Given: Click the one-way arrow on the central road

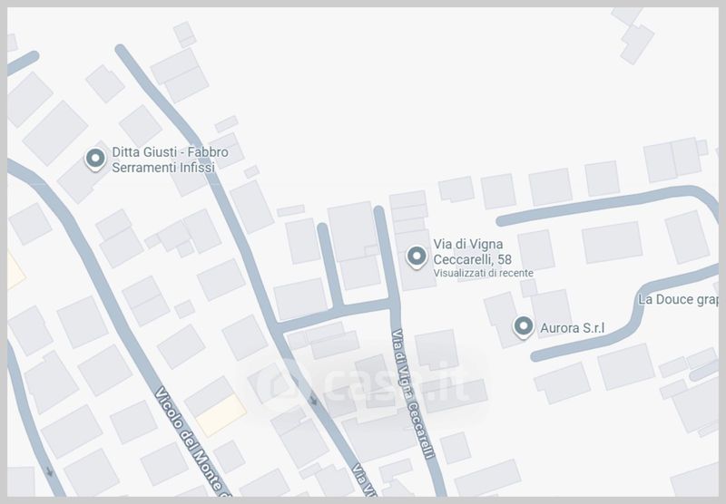Looking at the screenshot, I should [x=313, y=400].
